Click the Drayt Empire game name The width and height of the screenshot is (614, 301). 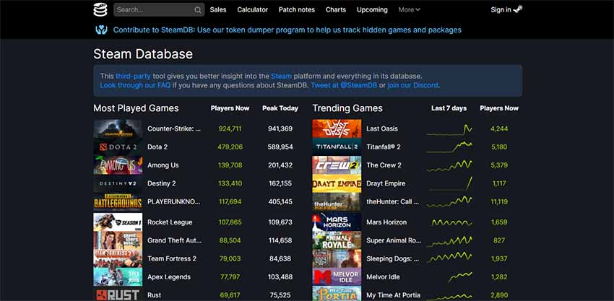386,183
